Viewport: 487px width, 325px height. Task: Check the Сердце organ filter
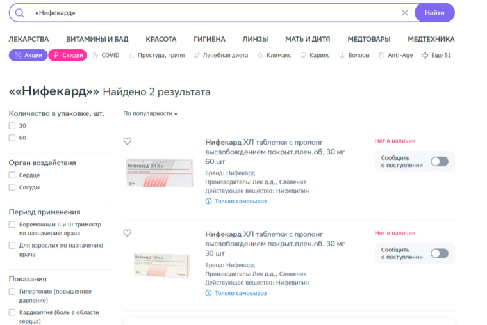coord(12,175)
